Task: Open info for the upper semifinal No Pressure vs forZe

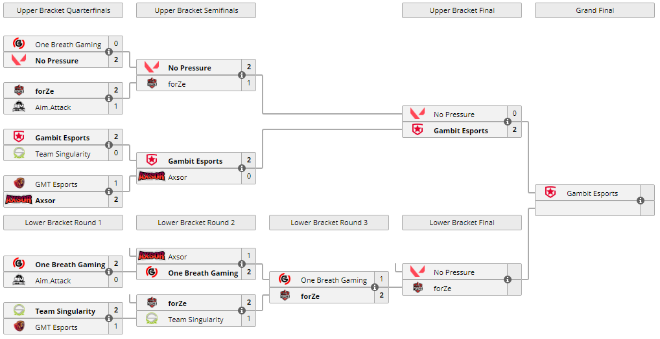Action: click(242, 75)
